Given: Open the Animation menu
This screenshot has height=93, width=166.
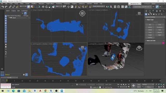Looking at the screenshot, I should [41, 4].
